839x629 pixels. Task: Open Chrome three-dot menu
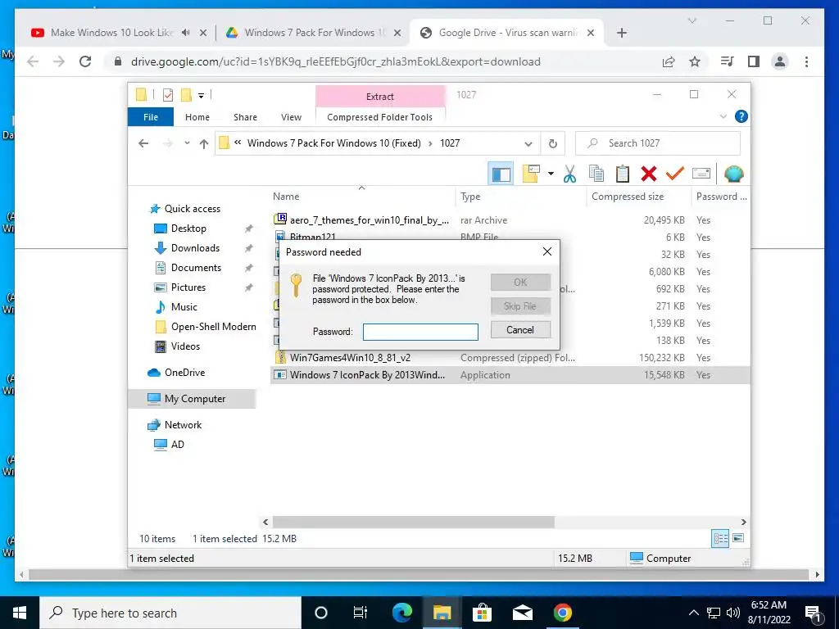pyautogui.click(x=806, y=61)
